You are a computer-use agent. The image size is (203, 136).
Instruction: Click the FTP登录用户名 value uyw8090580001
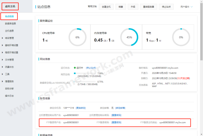coord(71,122)
